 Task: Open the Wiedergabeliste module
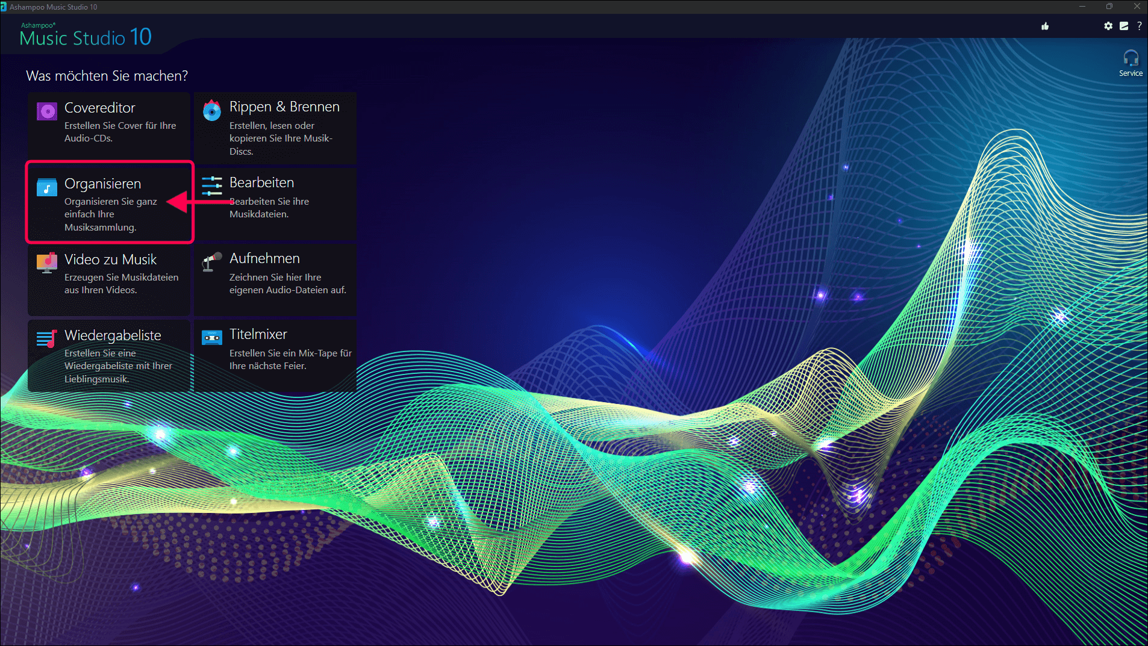109,356
